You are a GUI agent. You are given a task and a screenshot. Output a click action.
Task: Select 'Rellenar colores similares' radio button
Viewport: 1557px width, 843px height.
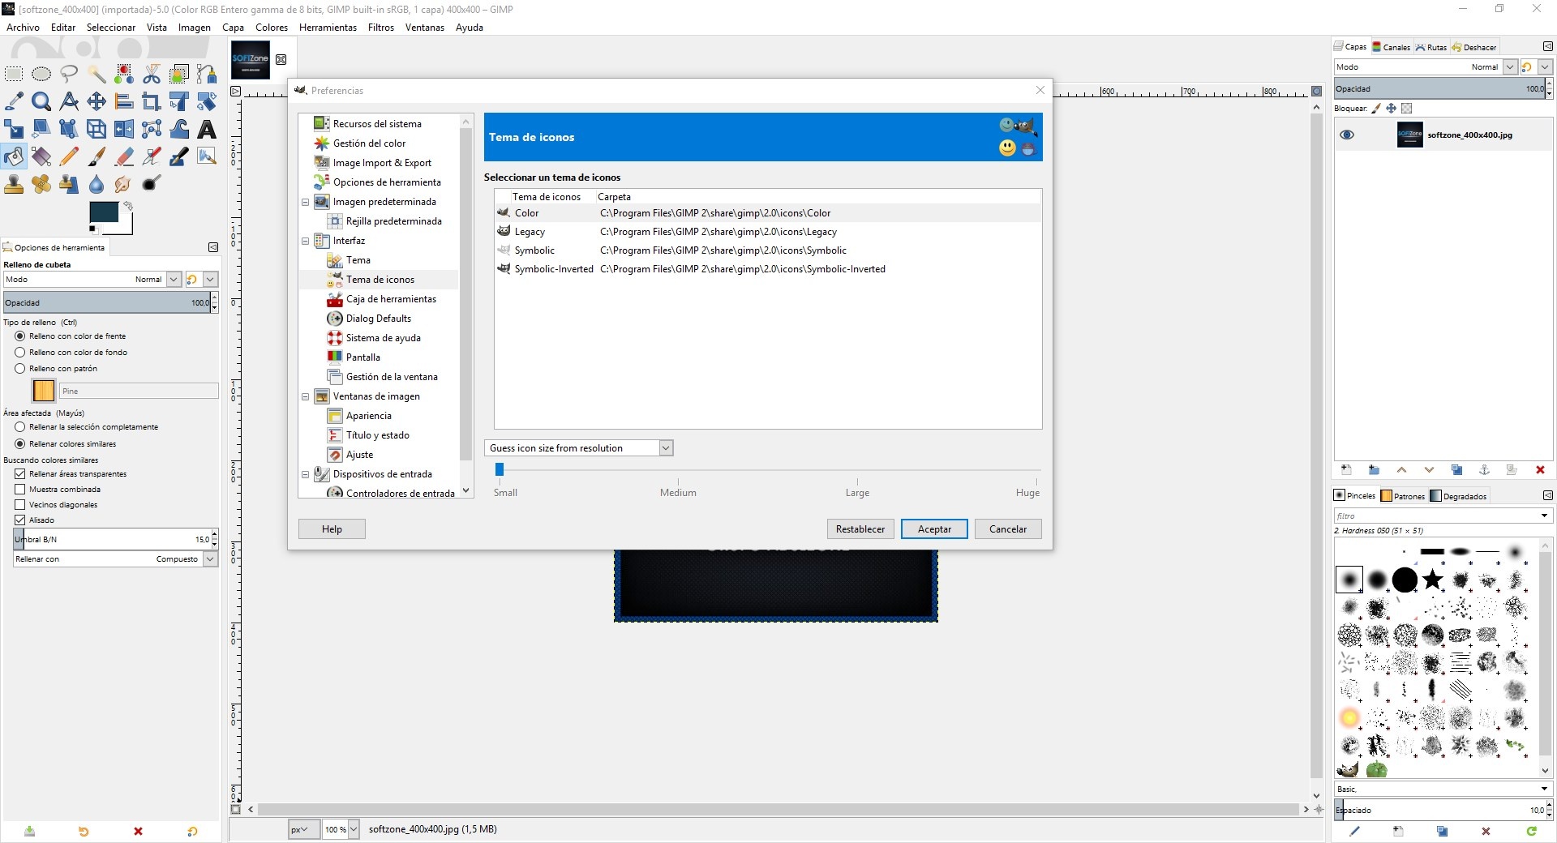20,444
